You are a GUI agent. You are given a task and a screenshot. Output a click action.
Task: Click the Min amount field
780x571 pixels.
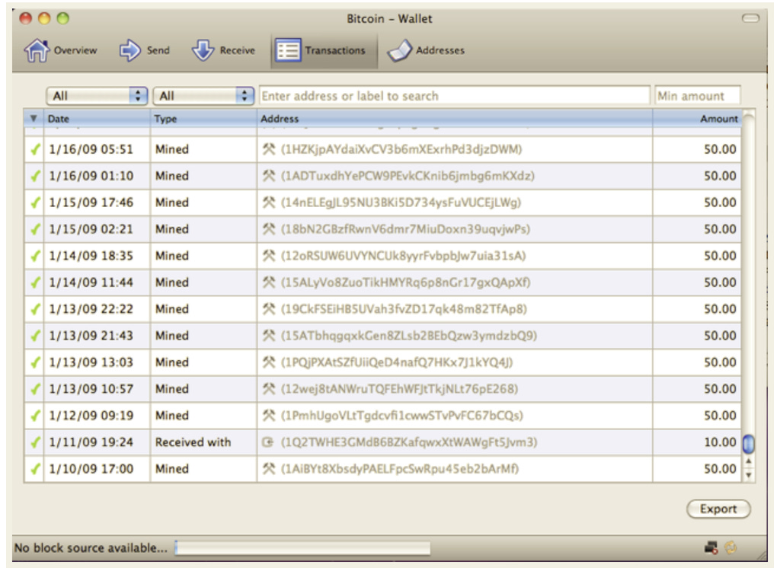tap(698, 95)
